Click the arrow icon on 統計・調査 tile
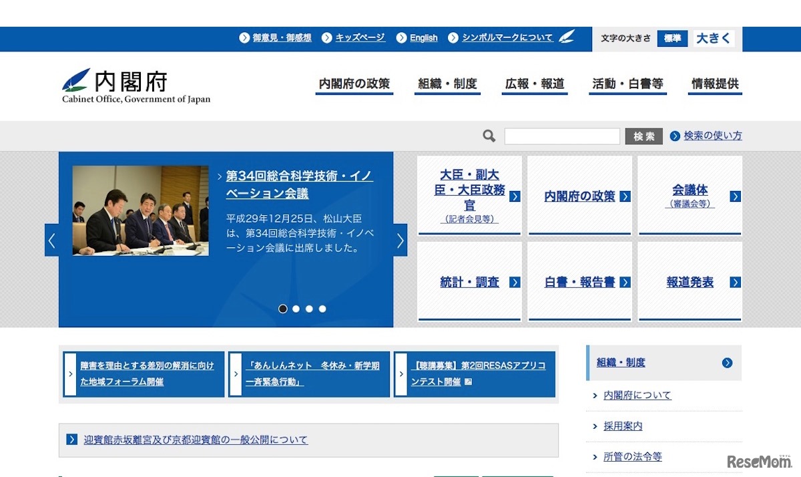 [x=514, y=281]
